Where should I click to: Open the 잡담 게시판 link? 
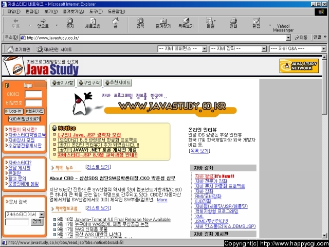tap(20, 168)
